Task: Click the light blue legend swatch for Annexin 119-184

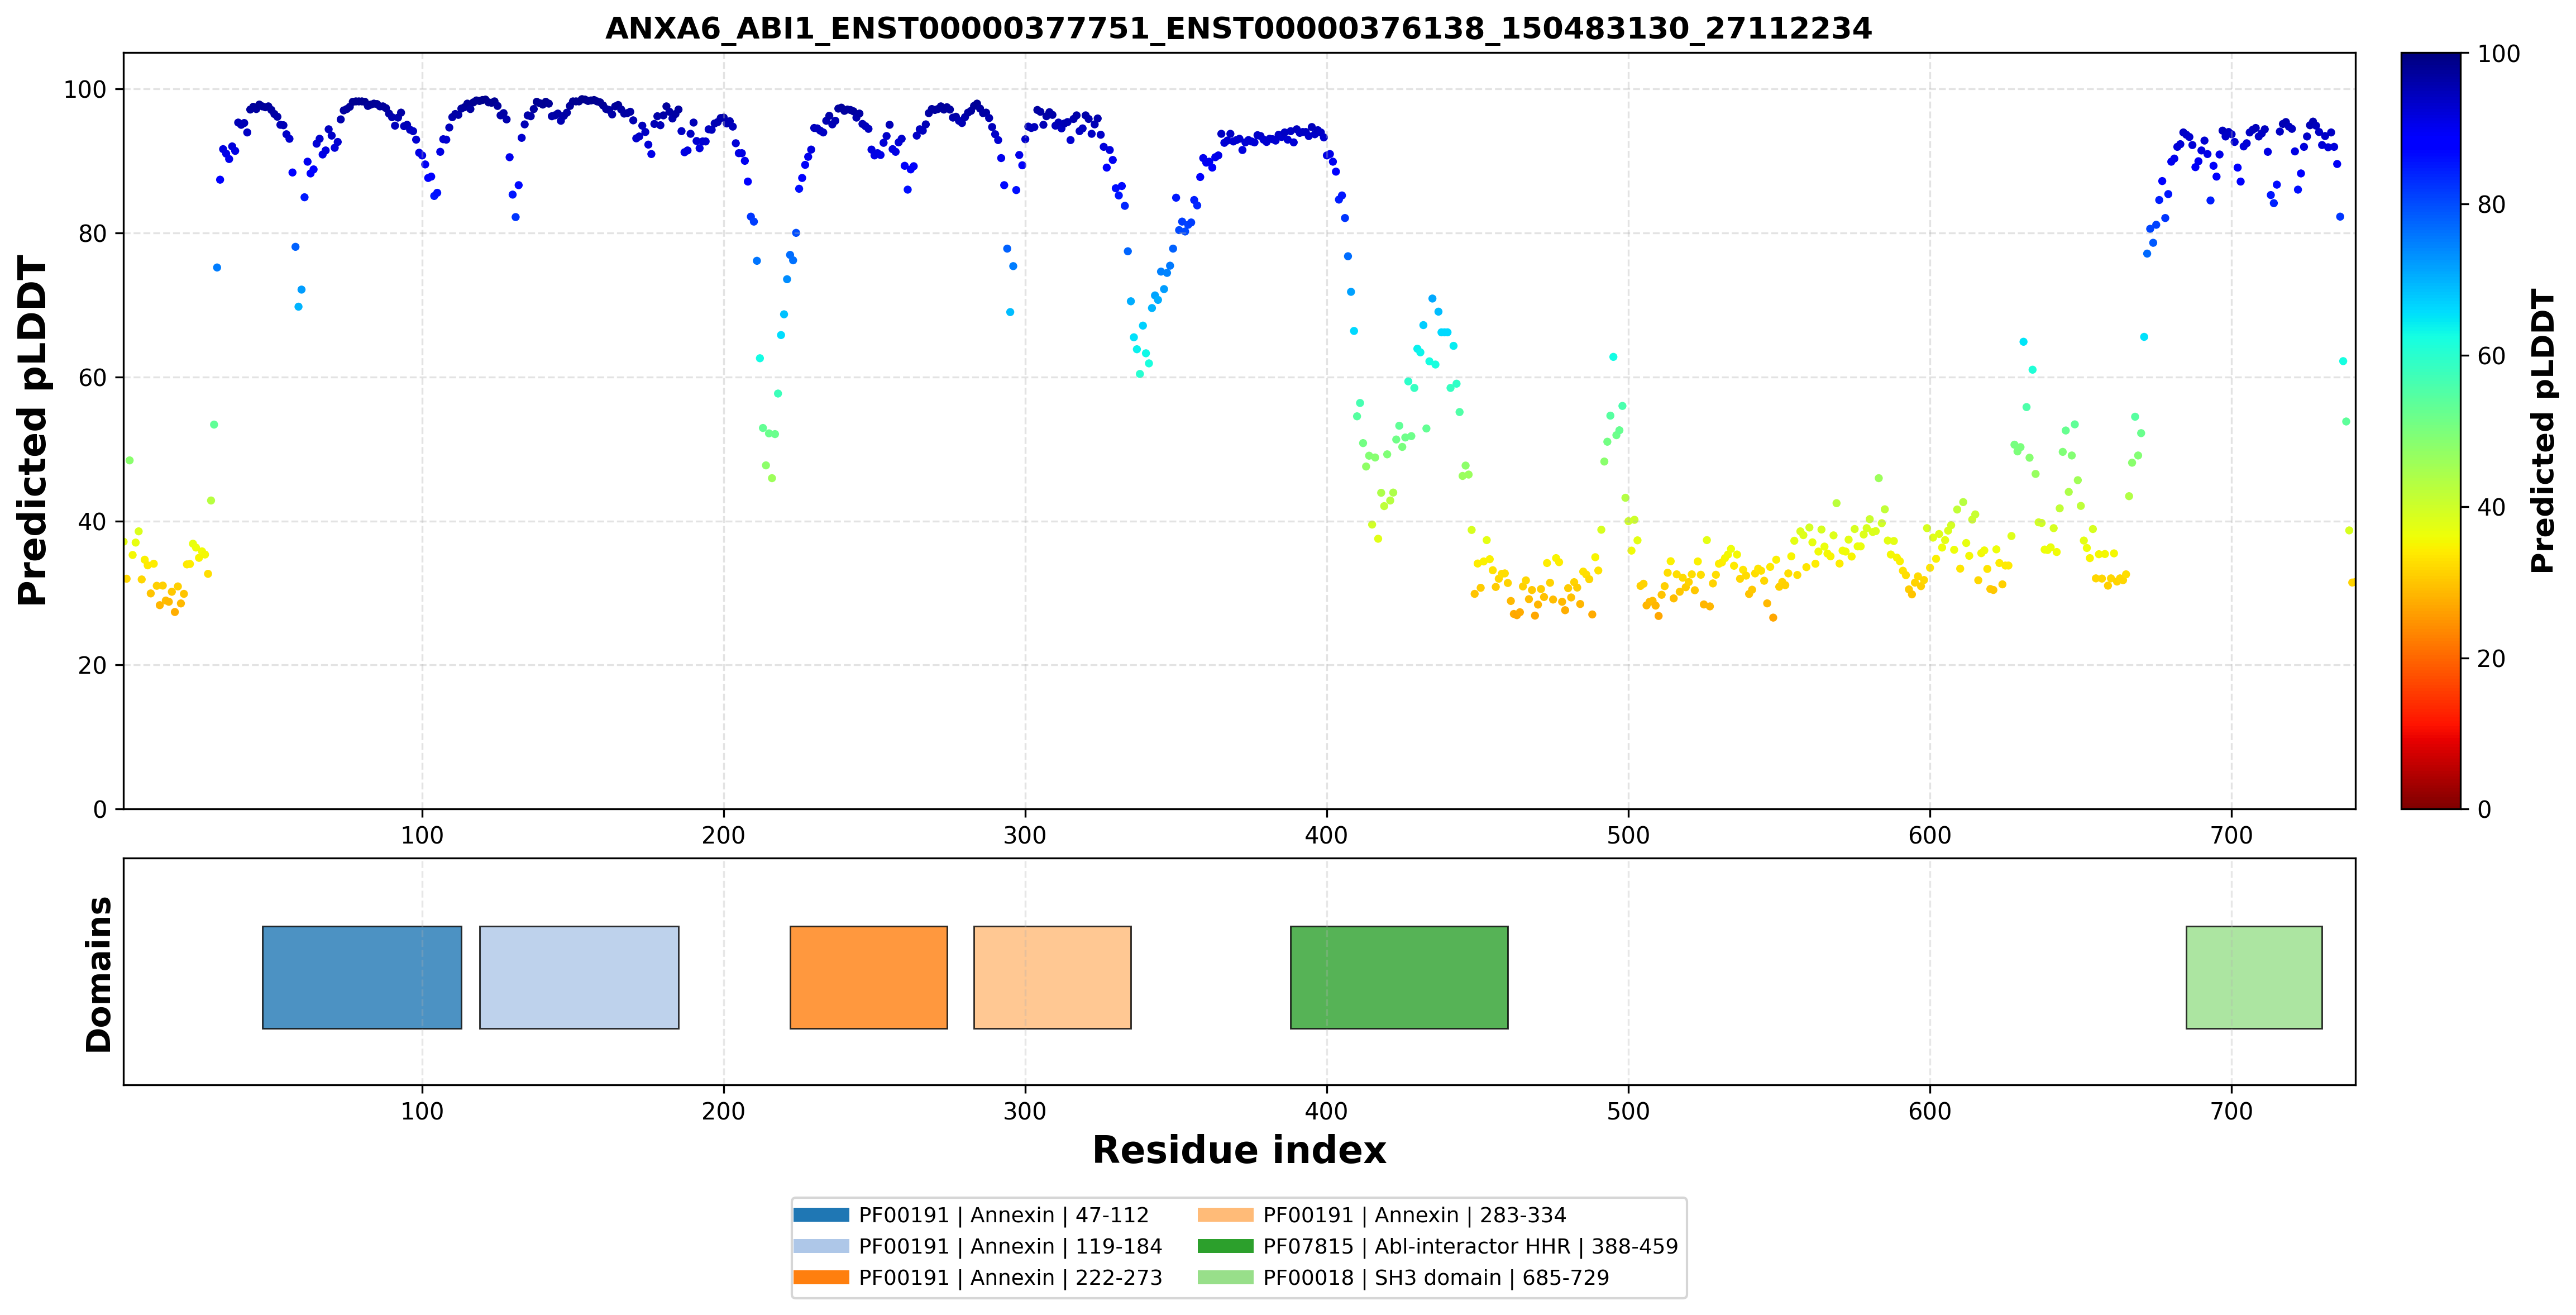Action: click(x=821, y=1246)
